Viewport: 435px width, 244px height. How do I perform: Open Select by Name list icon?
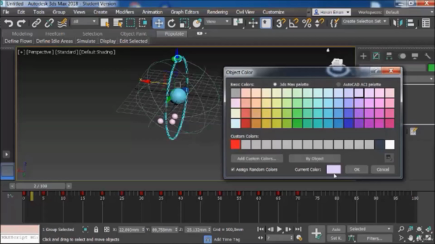coord(118,23)
